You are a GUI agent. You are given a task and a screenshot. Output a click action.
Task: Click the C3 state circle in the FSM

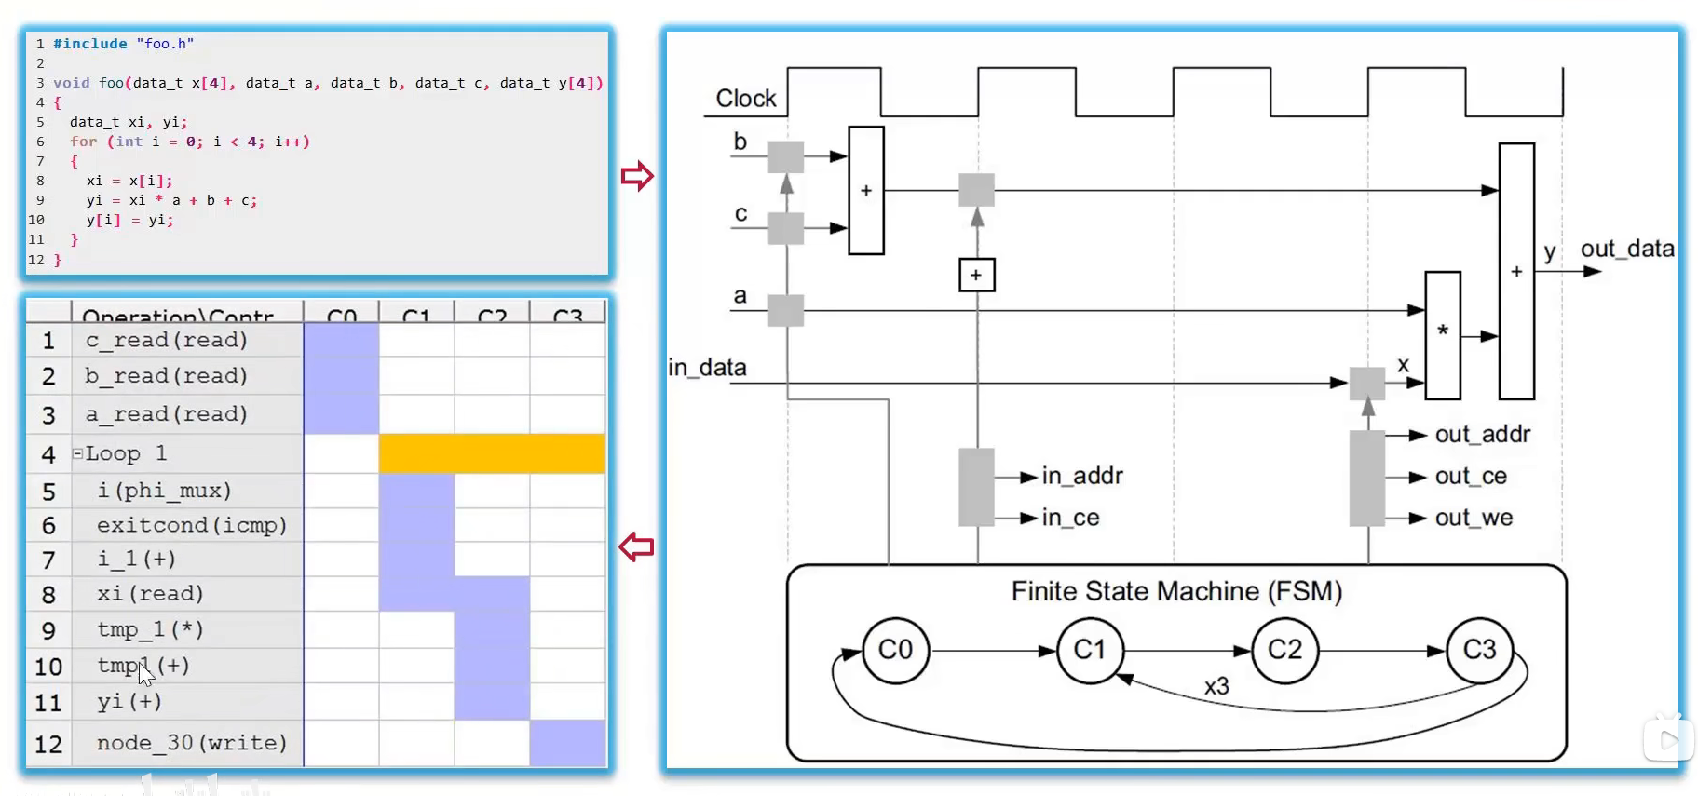(x=1480, y=650)
